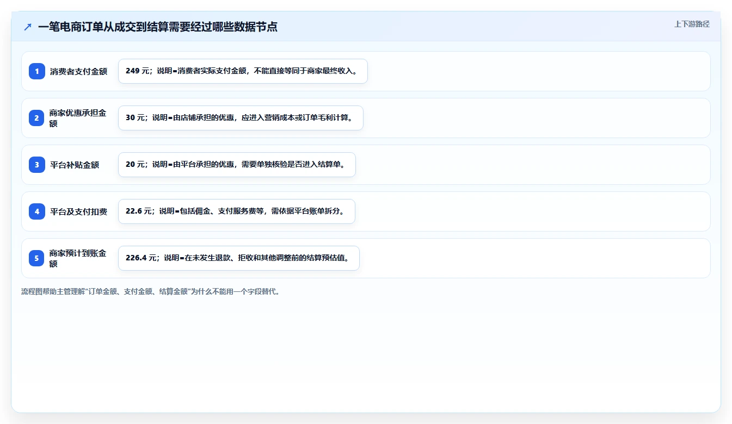
Task: Click the 消费者支付金额 label
Action: click(x=79, y=71)
